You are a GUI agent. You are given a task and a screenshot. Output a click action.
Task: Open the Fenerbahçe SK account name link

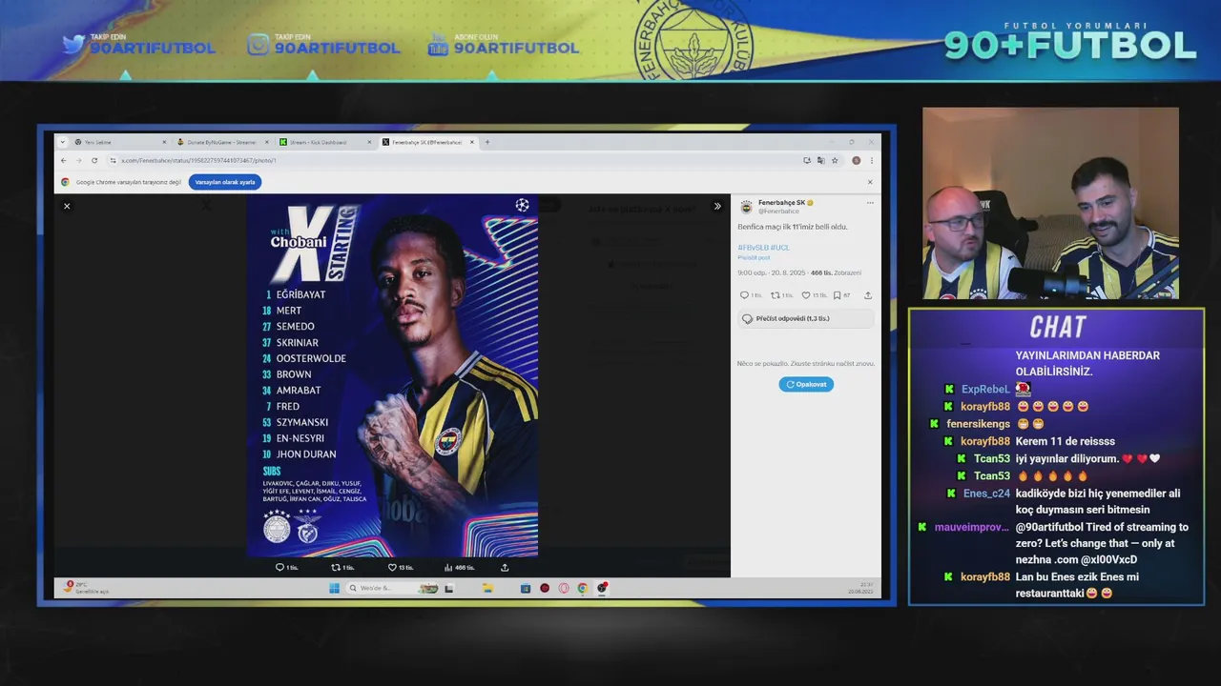(781, 203)
